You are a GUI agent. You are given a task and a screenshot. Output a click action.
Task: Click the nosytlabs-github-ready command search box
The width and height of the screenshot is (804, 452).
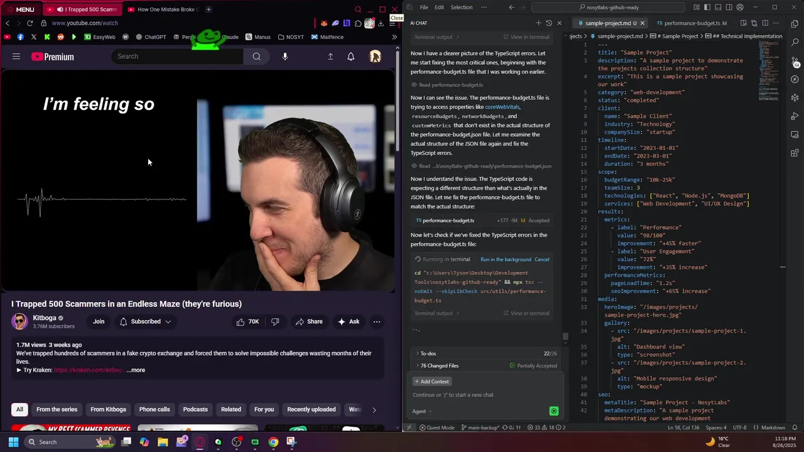coord(609,8)
